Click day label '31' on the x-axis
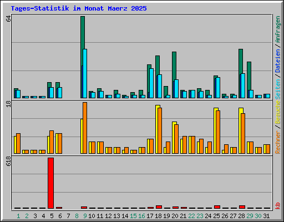Screen dimensions: 284x222 click(266, 216)
